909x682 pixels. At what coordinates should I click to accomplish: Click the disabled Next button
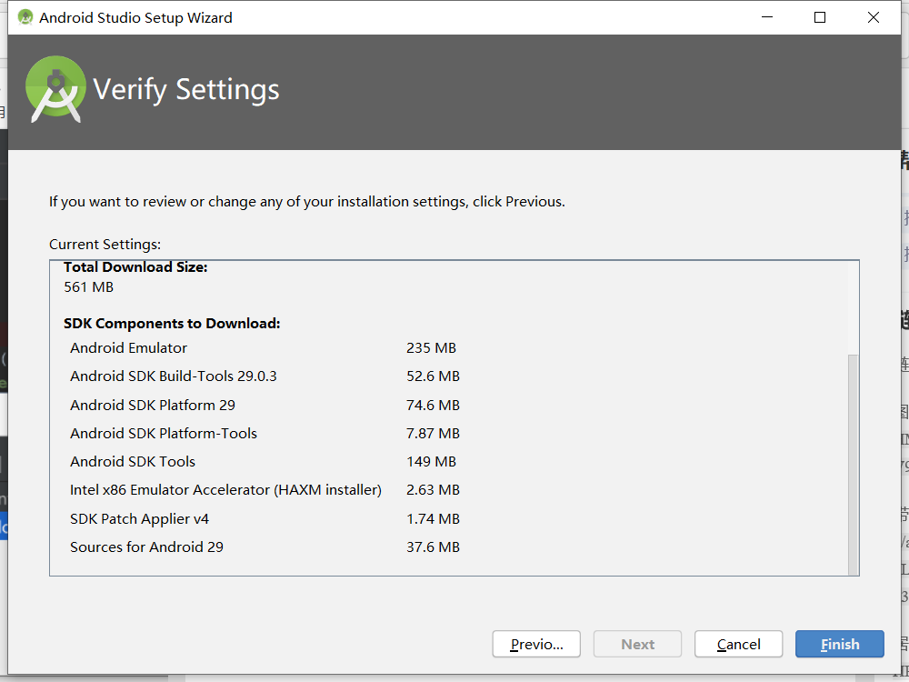(638, 644)
